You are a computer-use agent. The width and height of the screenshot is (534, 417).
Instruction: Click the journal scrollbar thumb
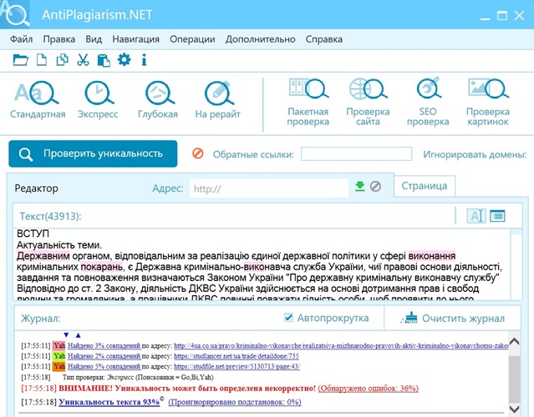click(x=514, y=379)
